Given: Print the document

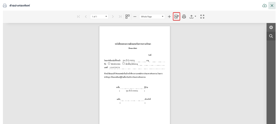Looking at the screenshot, I should (184, 17).
